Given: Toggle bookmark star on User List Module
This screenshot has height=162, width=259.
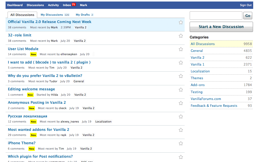Looking at the screenshot, I should click(181, 49).
